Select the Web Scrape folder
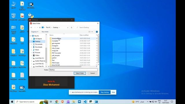The width and height of the screenshot is (185, 104). (x=55, y=63)
